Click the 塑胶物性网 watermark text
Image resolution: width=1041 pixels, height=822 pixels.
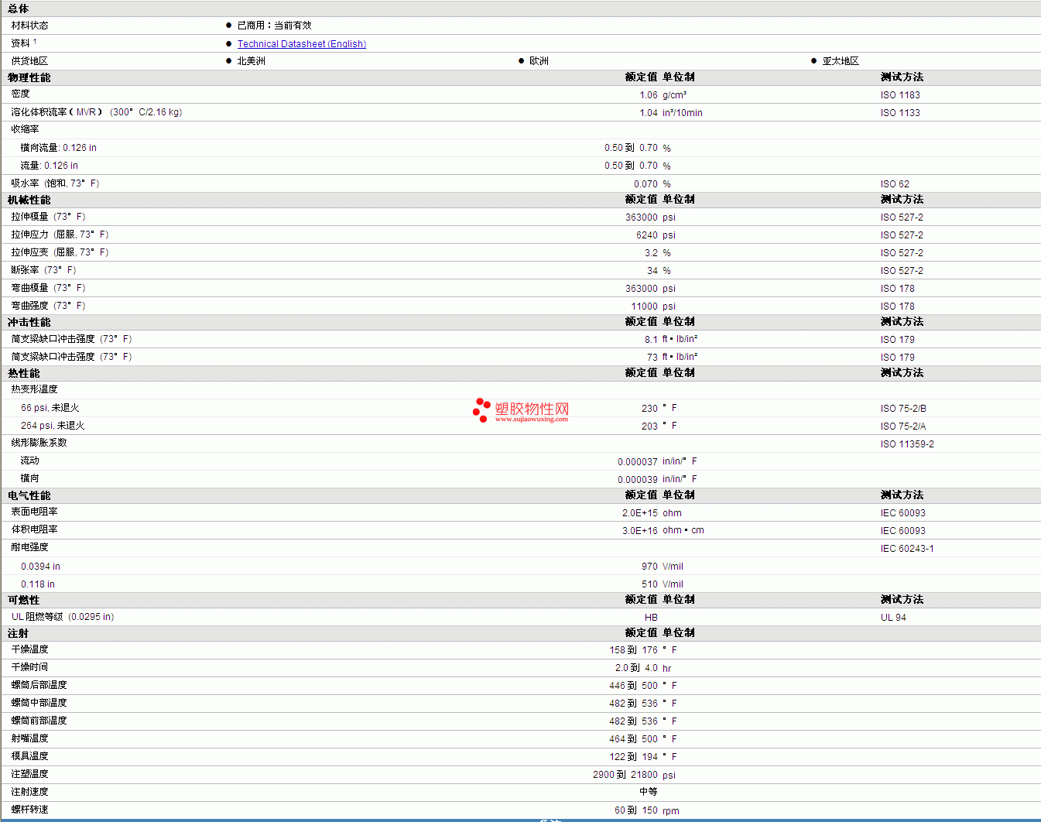coord(532,409)
